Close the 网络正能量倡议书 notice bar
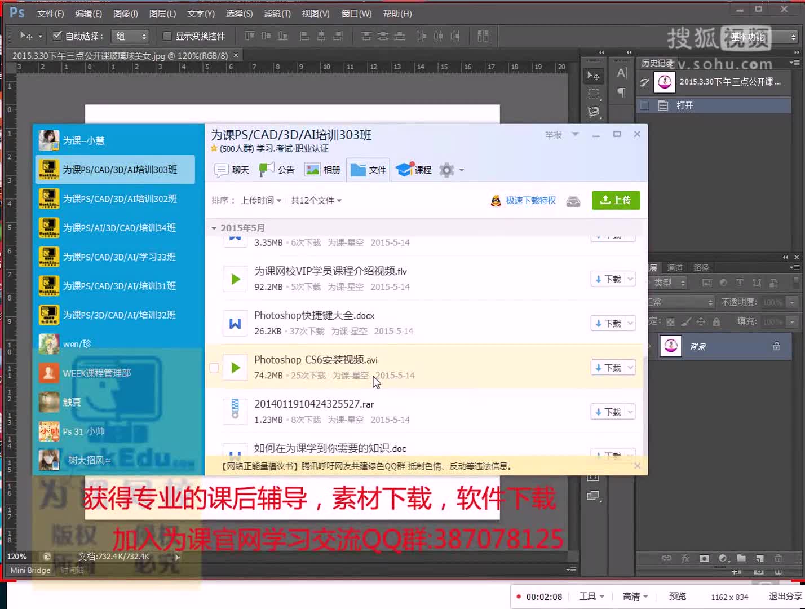805x609 pixels. 637,466
